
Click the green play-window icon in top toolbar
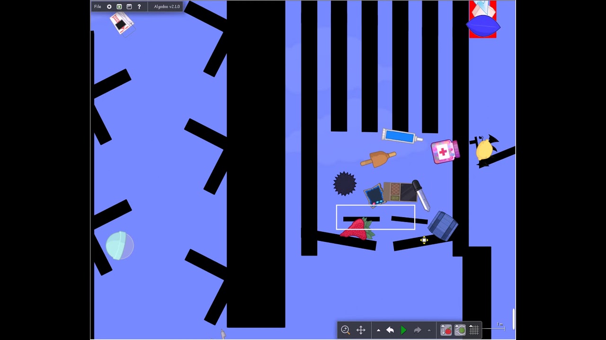pos(119,7)
